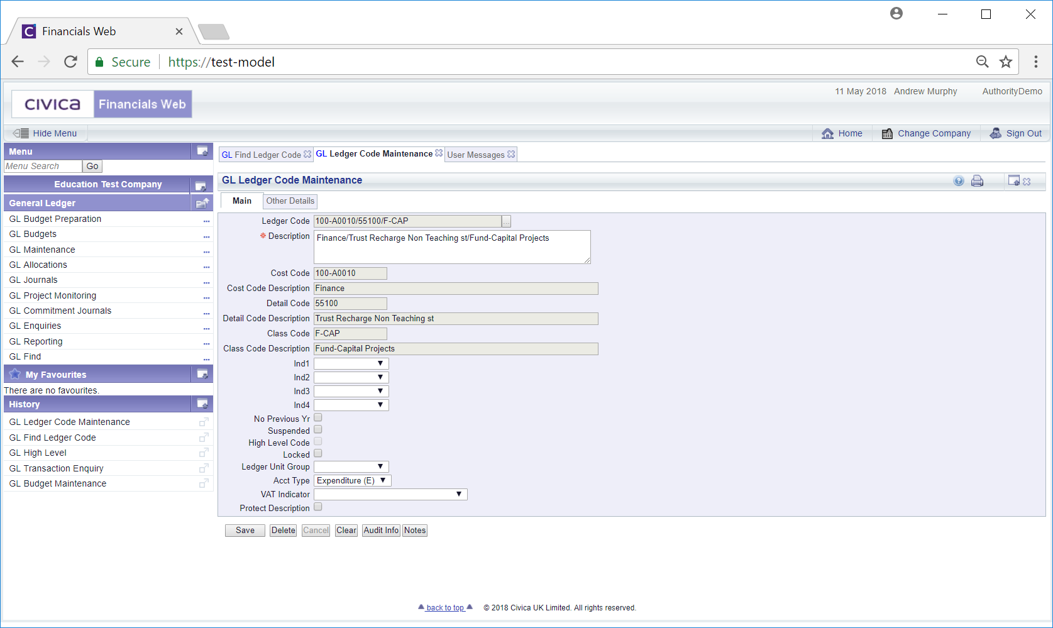
Task: Open the Ind1 dropdown list
Action: pyautogui.click(x=351, y=364)
